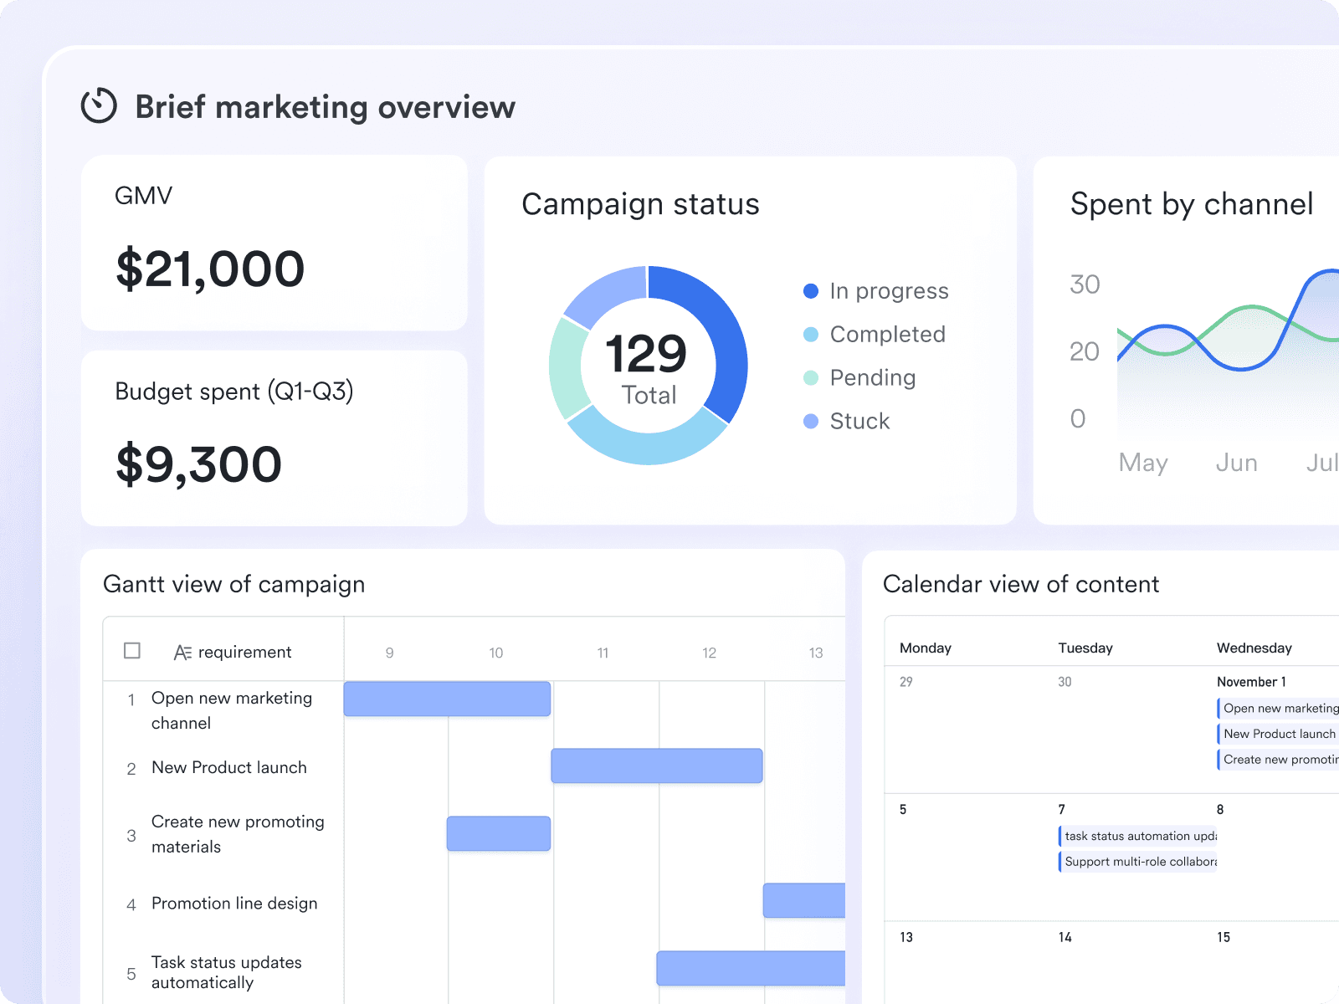Select calendar day 5

pos(903,810)
